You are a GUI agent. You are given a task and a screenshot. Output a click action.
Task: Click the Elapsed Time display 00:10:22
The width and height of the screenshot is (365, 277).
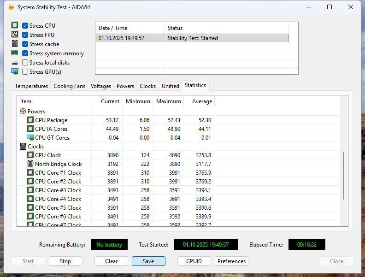(x=307, y=245)
